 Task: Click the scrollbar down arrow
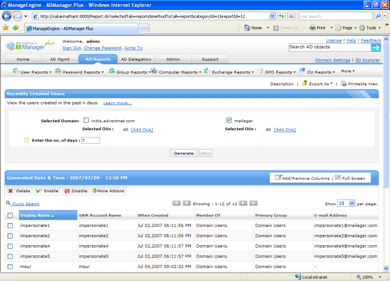click(x=386, y=268)
